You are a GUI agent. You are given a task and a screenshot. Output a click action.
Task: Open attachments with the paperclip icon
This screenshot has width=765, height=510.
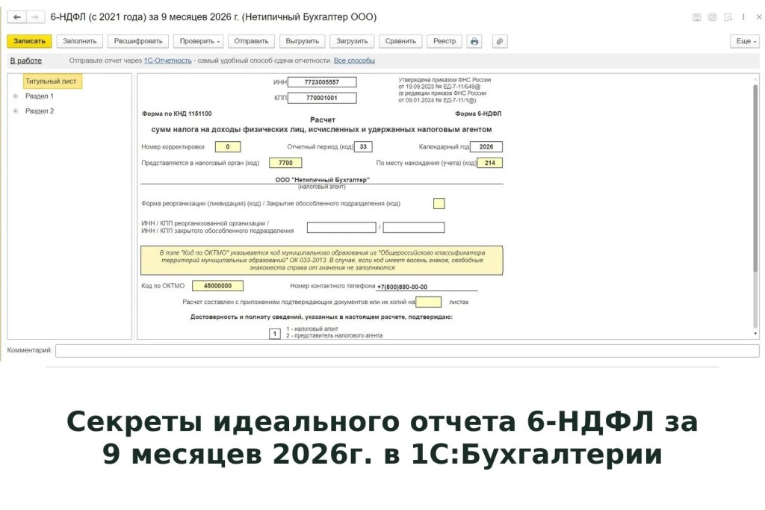click(500, 42)
